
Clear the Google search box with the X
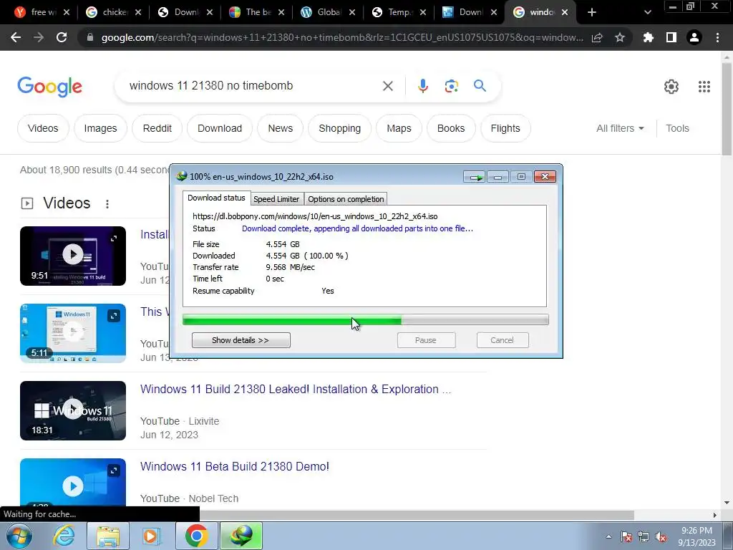click(387, 86)
